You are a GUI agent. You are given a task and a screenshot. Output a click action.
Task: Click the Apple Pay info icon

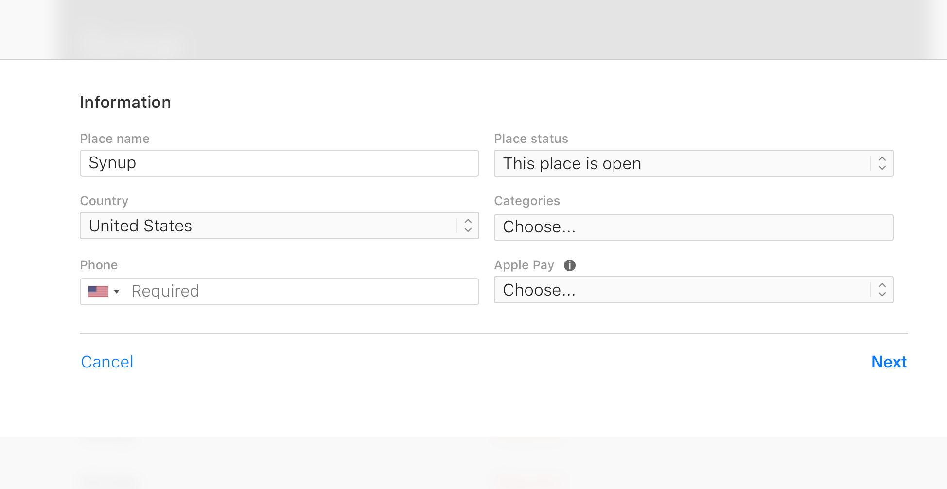[570, 265]
